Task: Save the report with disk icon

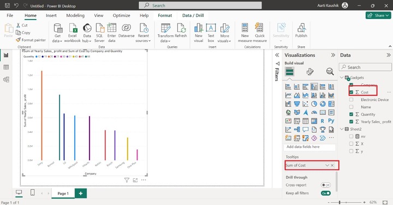Action: (7, 5)
